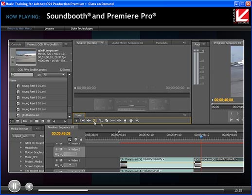
Task: Toggle Video 1 display style button
Action: tap(57, 165)
